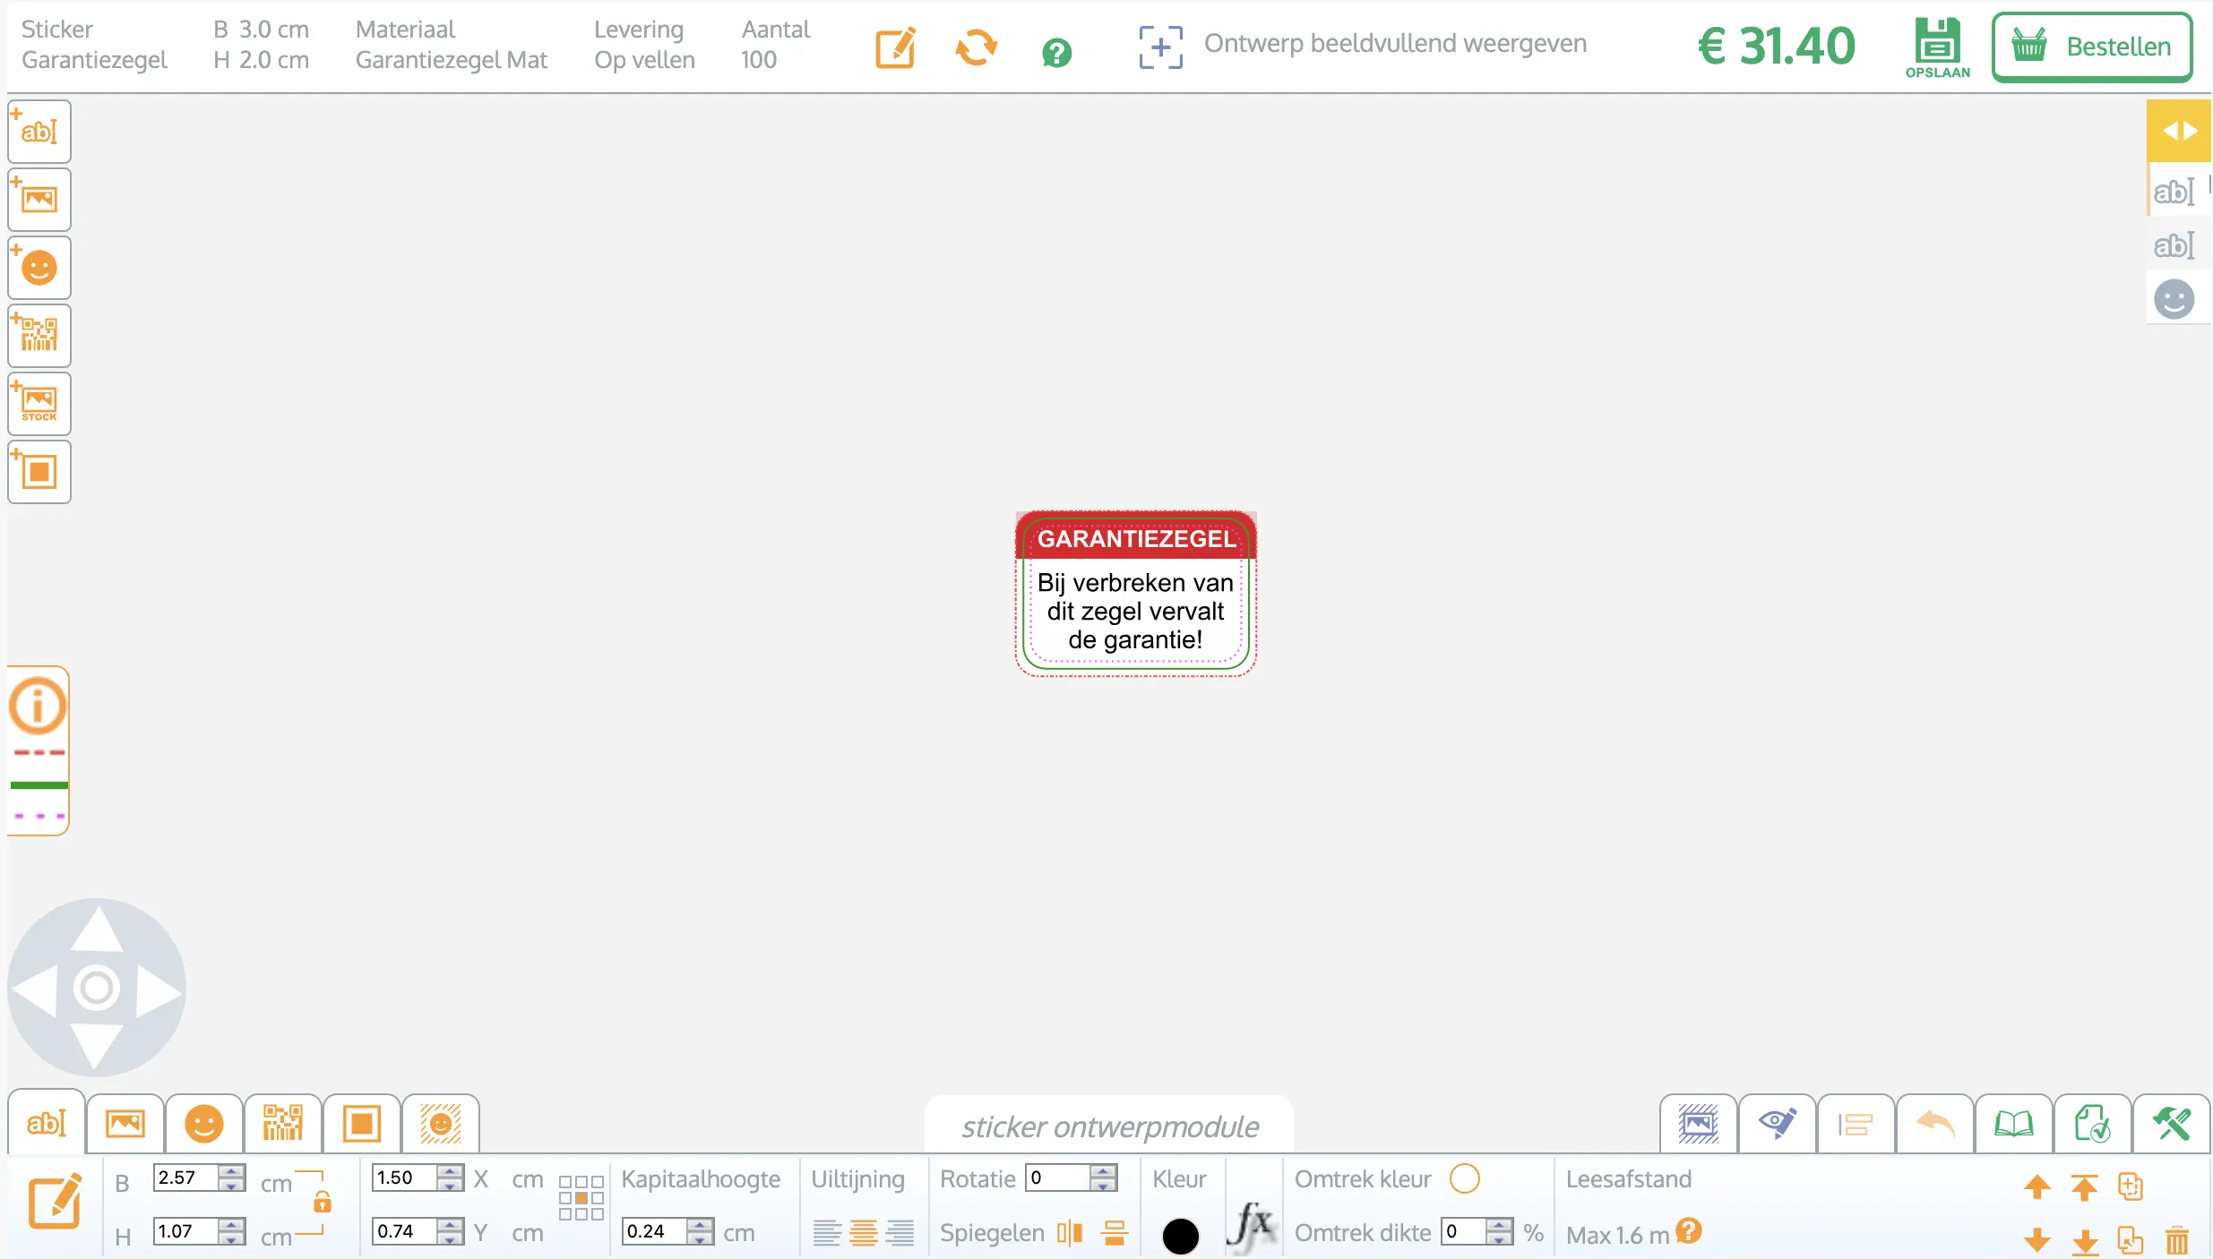Open the Omtrek kleur outline color circle
The image size is (2213, 1259).
1465,1178
